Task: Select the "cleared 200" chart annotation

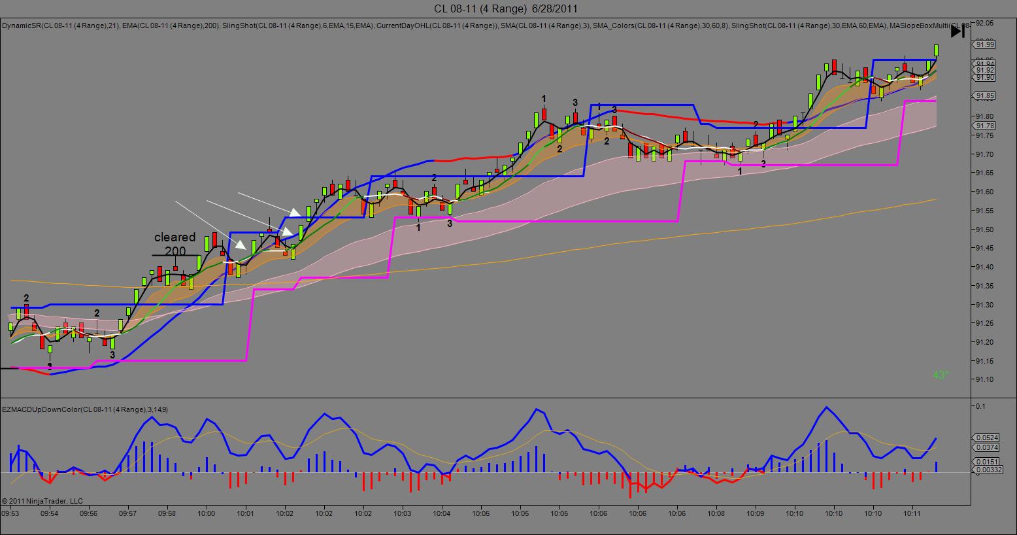Action: click(x=175, y=244)
